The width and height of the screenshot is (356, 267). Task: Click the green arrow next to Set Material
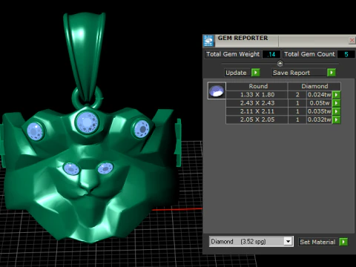[x=343, y=242]
